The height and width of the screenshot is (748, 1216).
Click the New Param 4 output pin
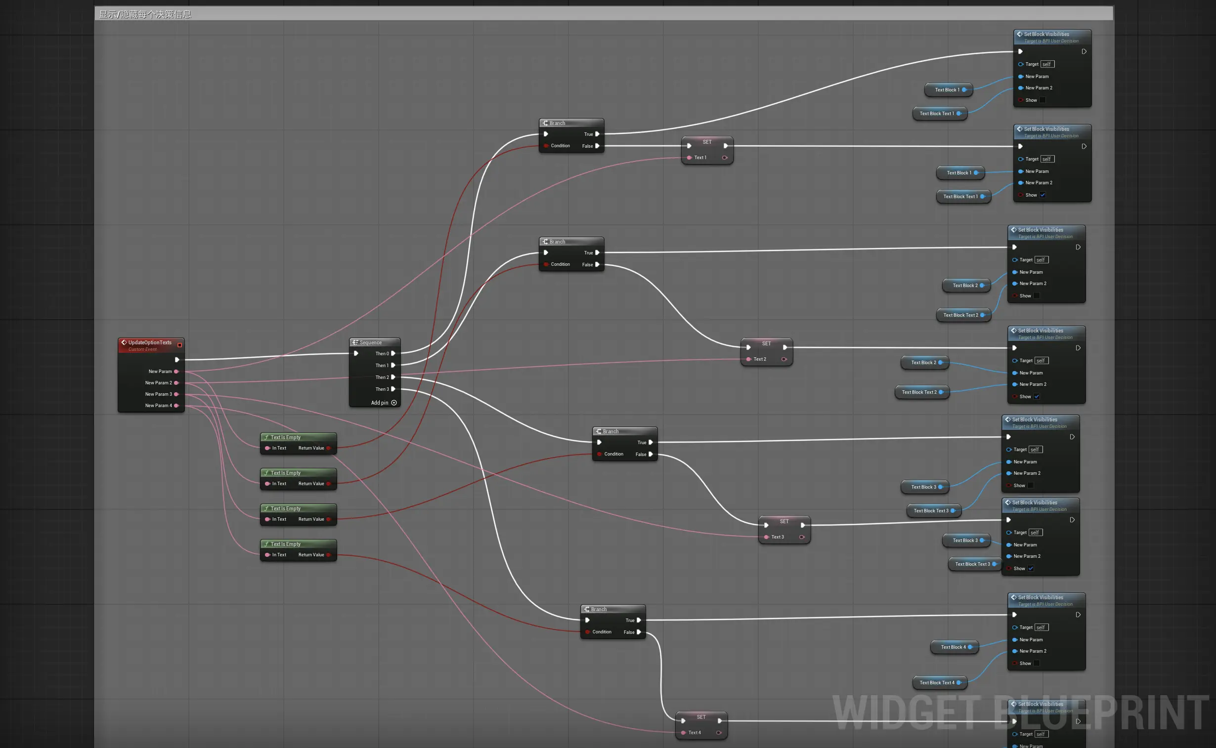tap(176, 405)
